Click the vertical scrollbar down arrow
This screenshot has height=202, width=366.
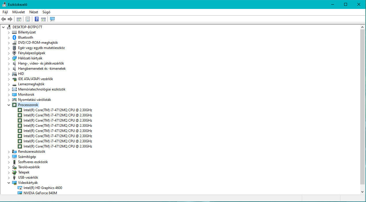pos(363,192)
